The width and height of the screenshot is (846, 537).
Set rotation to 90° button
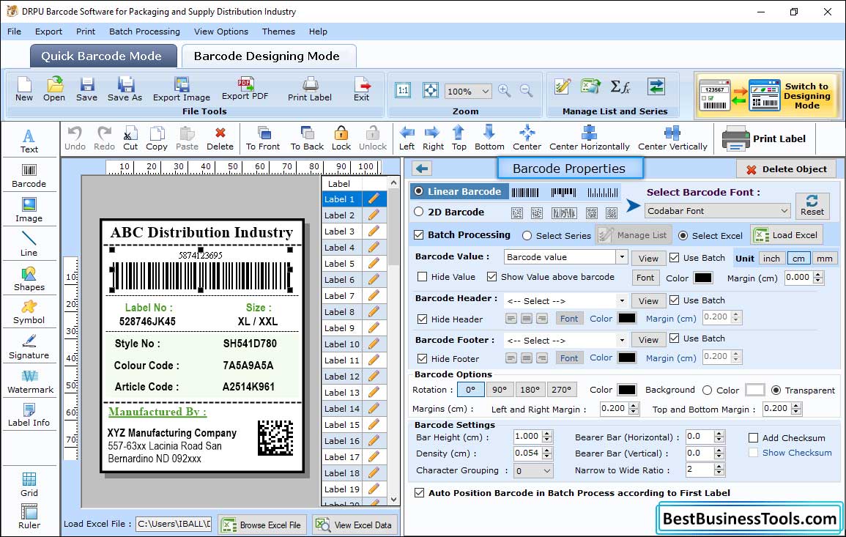coord(500,390)
